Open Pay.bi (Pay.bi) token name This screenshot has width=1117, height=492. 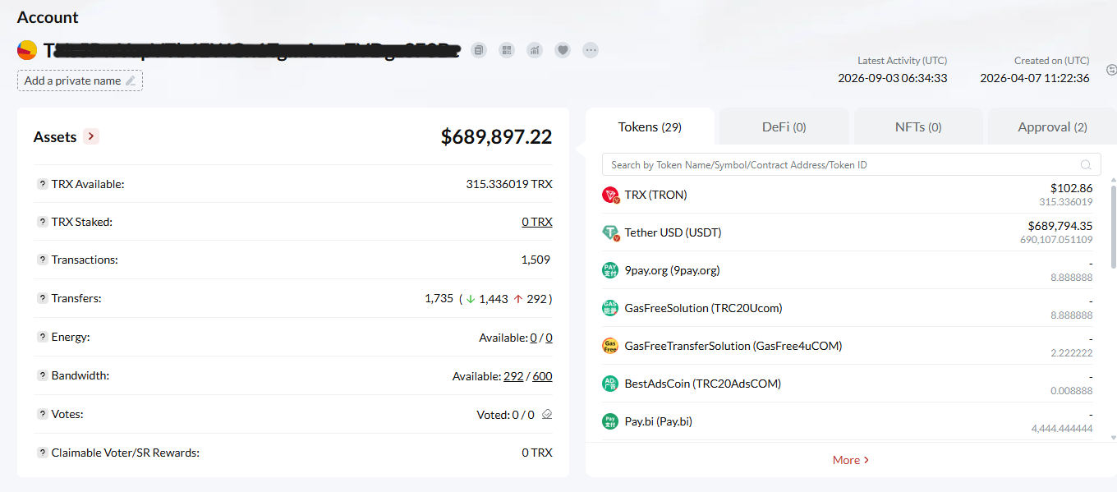(658, 421)
